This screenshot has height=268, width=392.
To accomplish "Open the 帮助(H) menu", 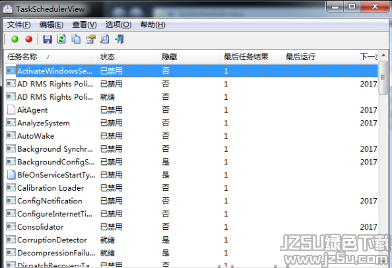I will (152, 24).
